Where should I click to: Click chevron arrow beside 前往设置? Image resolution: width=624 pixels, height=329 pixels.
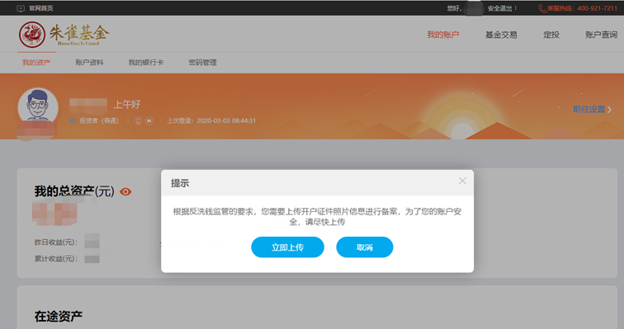click(609, 110)
